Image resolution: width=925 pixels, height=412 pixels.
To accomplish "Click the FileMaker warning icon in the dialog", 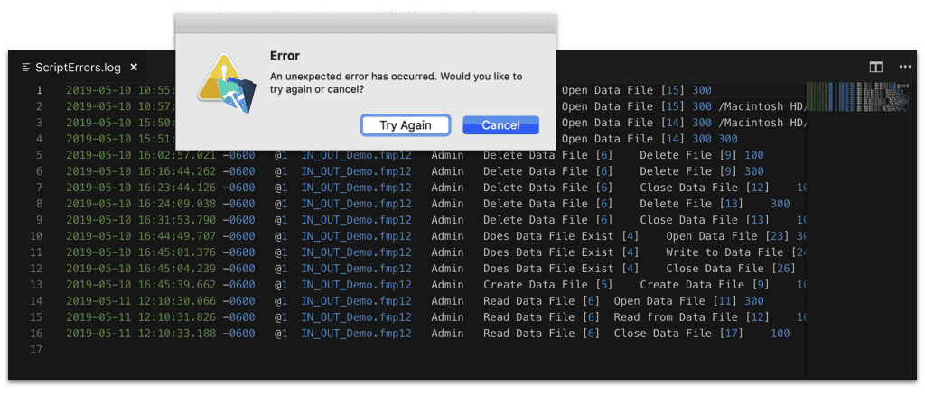I will (226, 83).
